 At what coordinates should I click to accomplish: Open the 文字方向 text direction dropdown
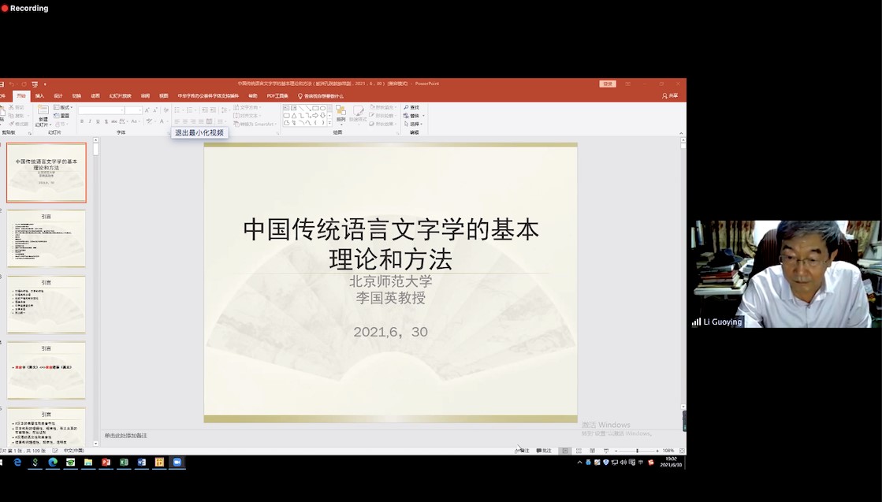[247, 107]
